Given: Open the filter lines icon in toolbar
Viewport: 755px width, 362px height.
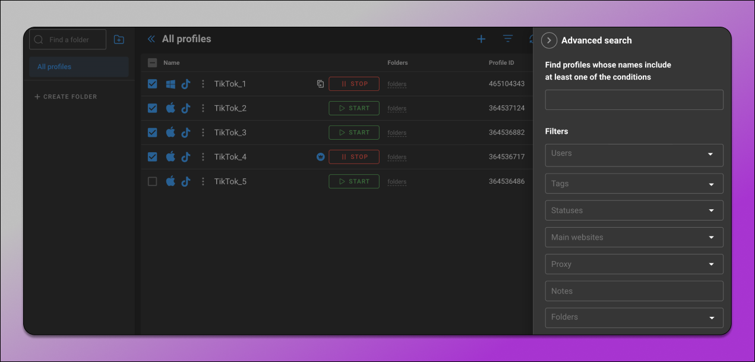Looking at the screenshot, I should click(508, 39).
